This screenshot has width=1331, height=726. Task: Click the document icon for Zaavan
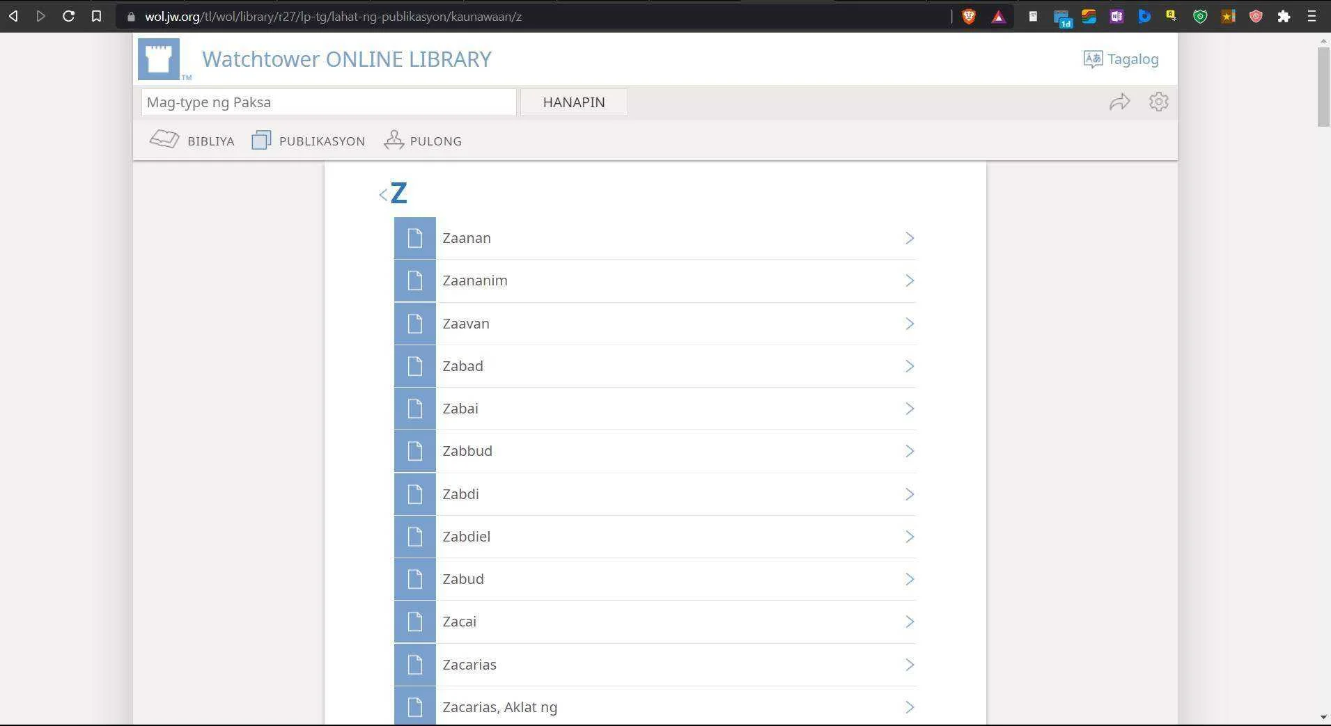pyautogui.click(x=415, y=324)
